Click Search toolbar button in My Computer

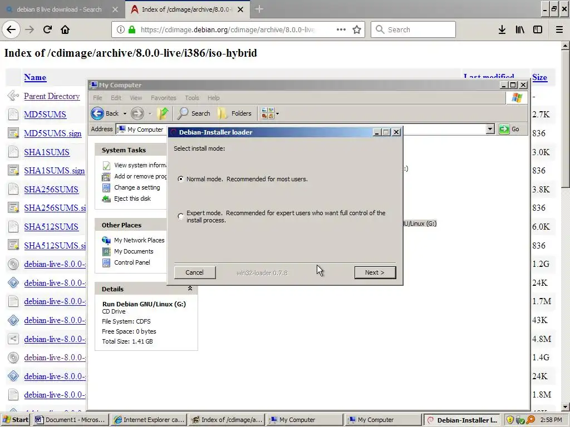[x=194, y=113]
